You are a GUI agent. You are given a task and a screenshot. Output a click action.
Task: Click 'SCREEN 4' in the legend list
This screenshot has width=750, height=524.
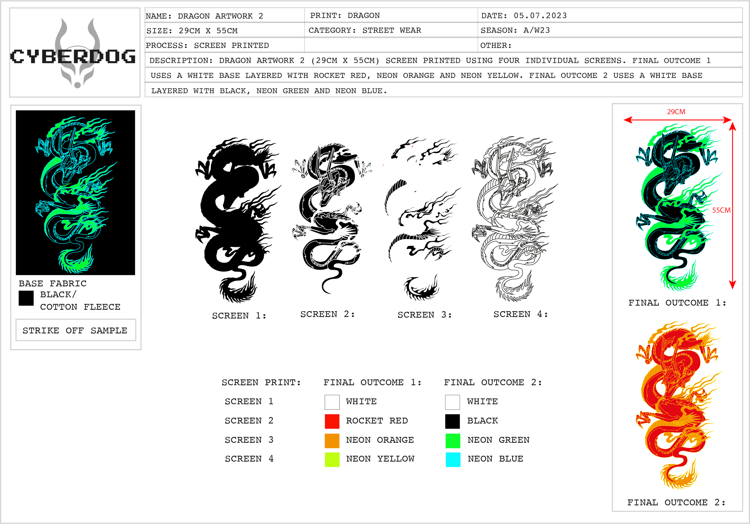(x=249, y=458)
